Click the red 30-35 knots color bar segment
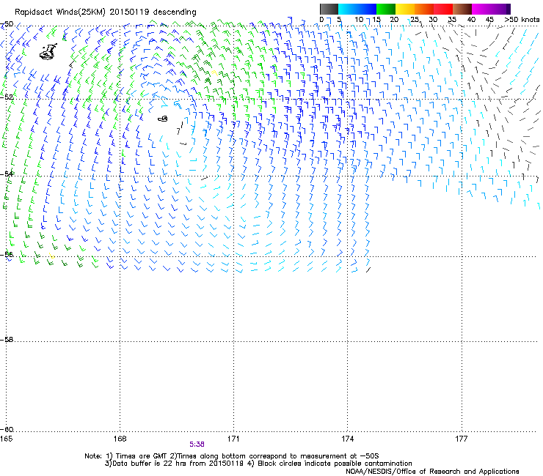 [x=443, y=9]
